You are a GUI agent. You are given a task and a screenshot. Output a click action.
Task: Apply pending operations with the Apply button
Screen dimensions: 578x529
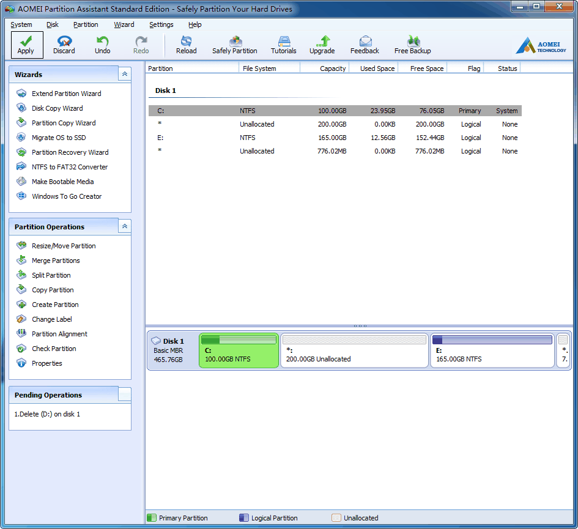[27, 45]
